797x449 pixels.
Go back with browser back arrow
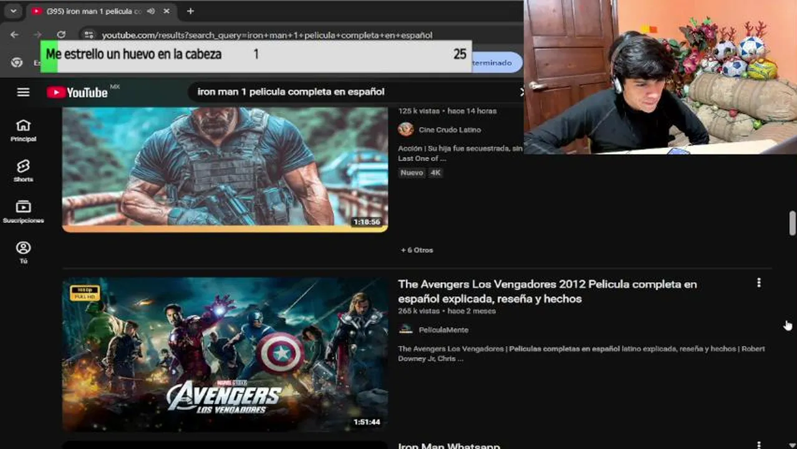(x=14, y=35)
